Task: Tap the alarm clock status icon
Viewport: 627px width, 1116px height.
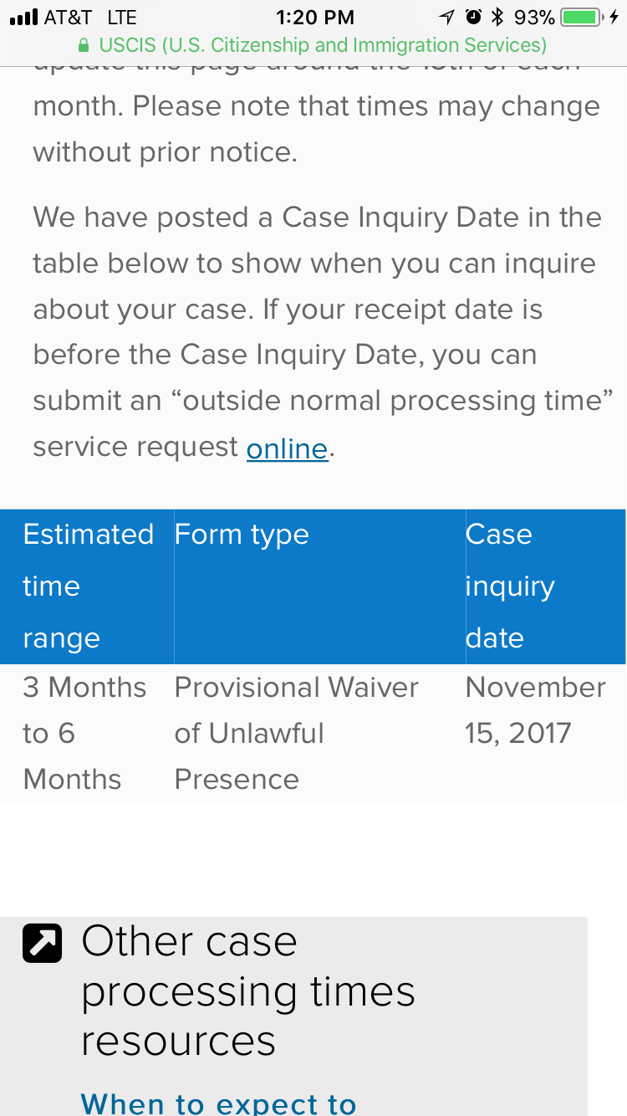Action: 473,17
